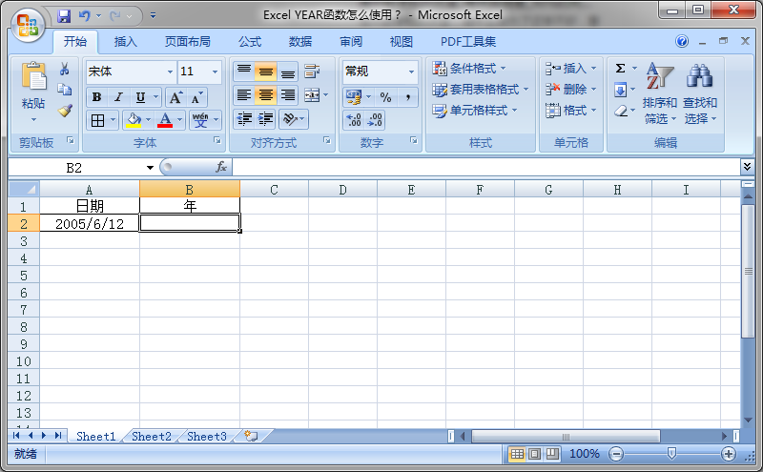Increase decimal places

[x=354, y=120]
